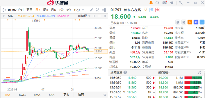Zoom in chart with plus icon

point(94,16)
